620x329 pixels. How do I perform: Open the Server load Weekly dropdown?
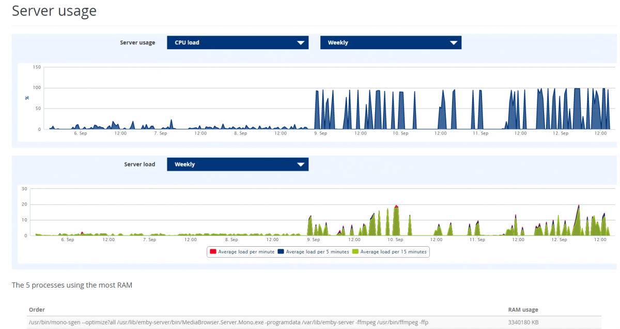coord(238,165)
